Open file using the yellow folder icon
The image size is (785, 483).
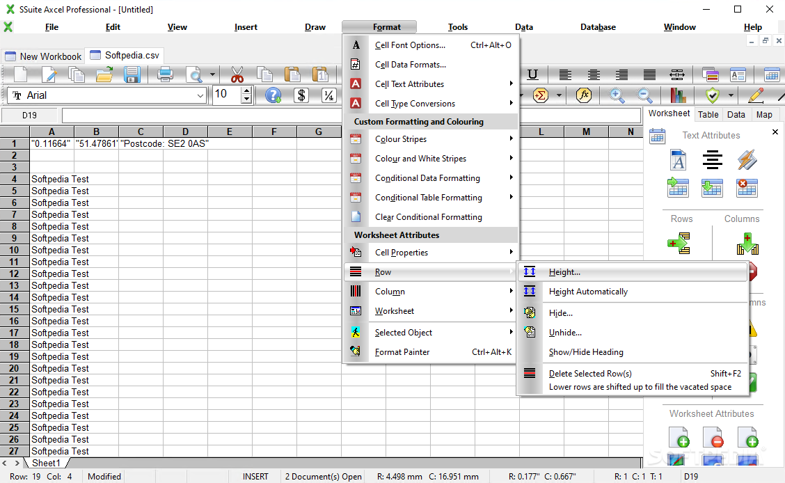104,74
